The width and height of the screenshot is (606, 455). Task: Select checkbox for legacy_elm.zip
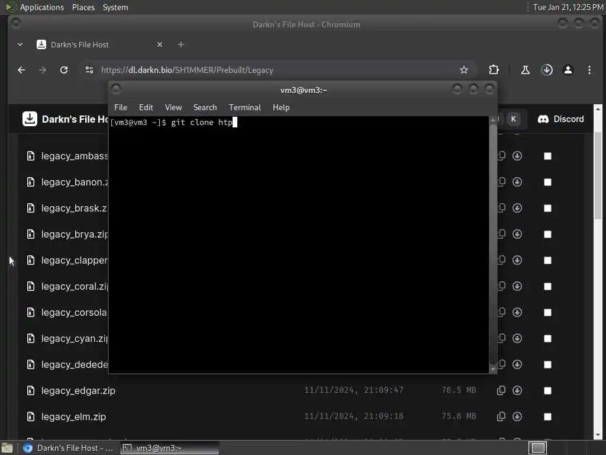pyautogui.click(x=547, y=416)
